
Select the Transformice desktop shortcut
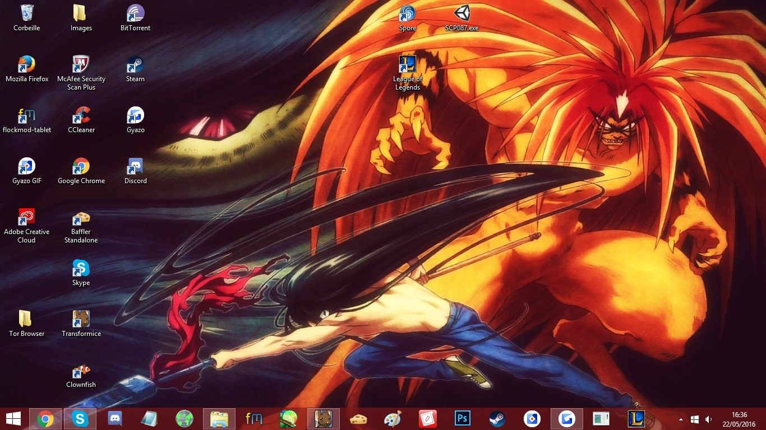point(81,324)
